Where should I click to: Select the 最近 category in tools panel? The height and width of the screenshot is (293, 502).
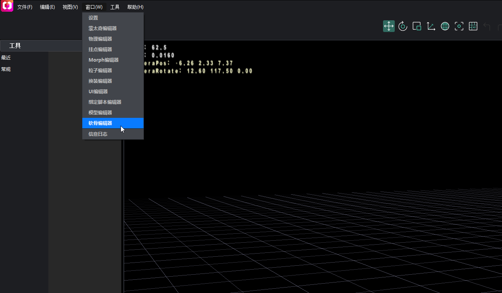pos(6,58)
